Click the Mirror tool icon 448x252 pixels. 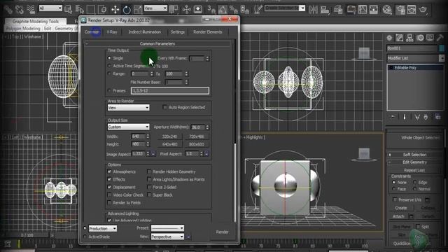(313, 10)
